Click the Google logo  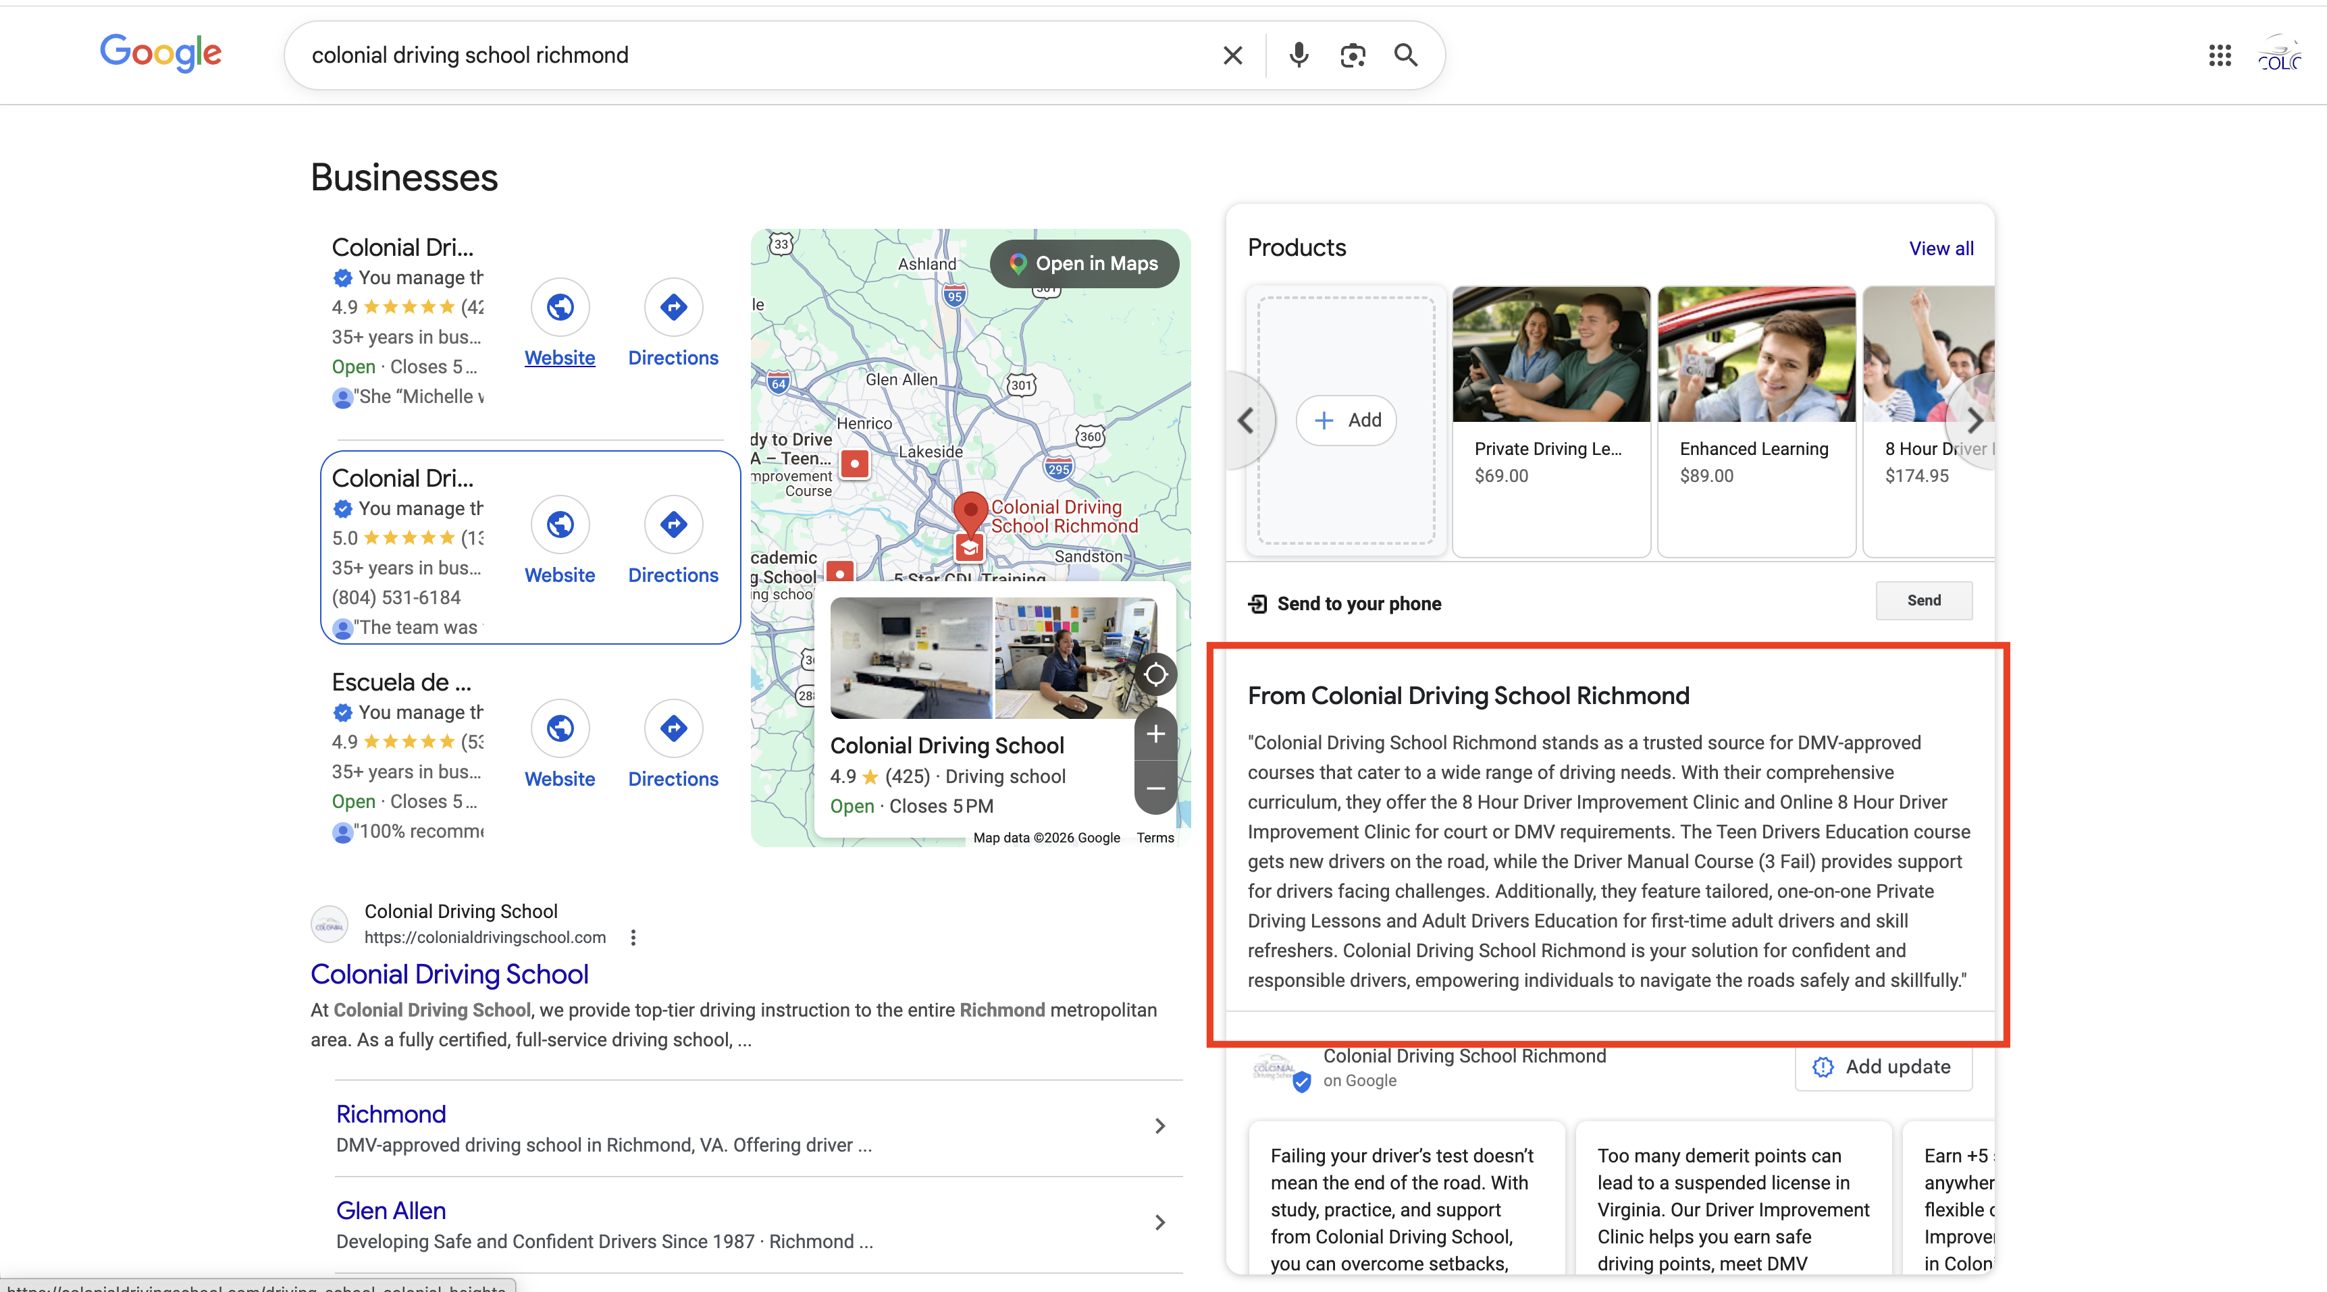point(161,53)
